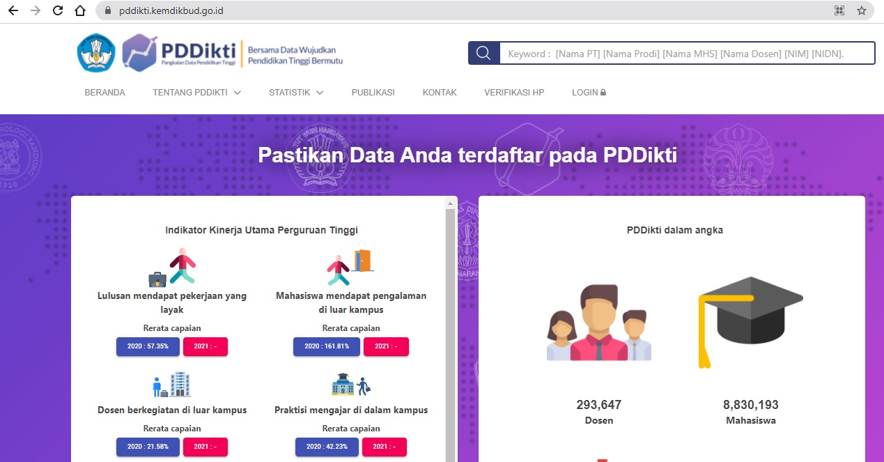Open the KONTAK menu item

click(440, 93)
